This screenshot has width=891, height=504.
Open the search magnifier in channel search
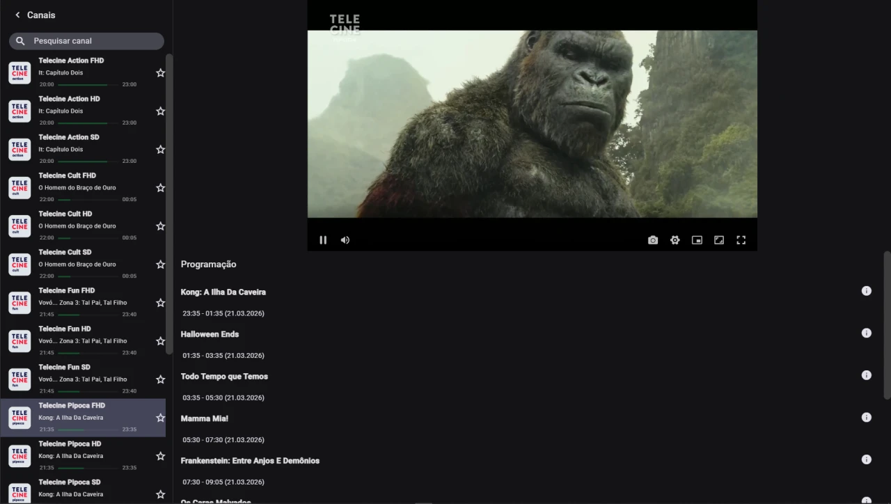tap(20, 40)
